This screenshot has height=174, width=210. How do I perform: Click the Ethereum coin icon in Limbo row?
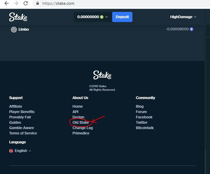click(192, 29)
